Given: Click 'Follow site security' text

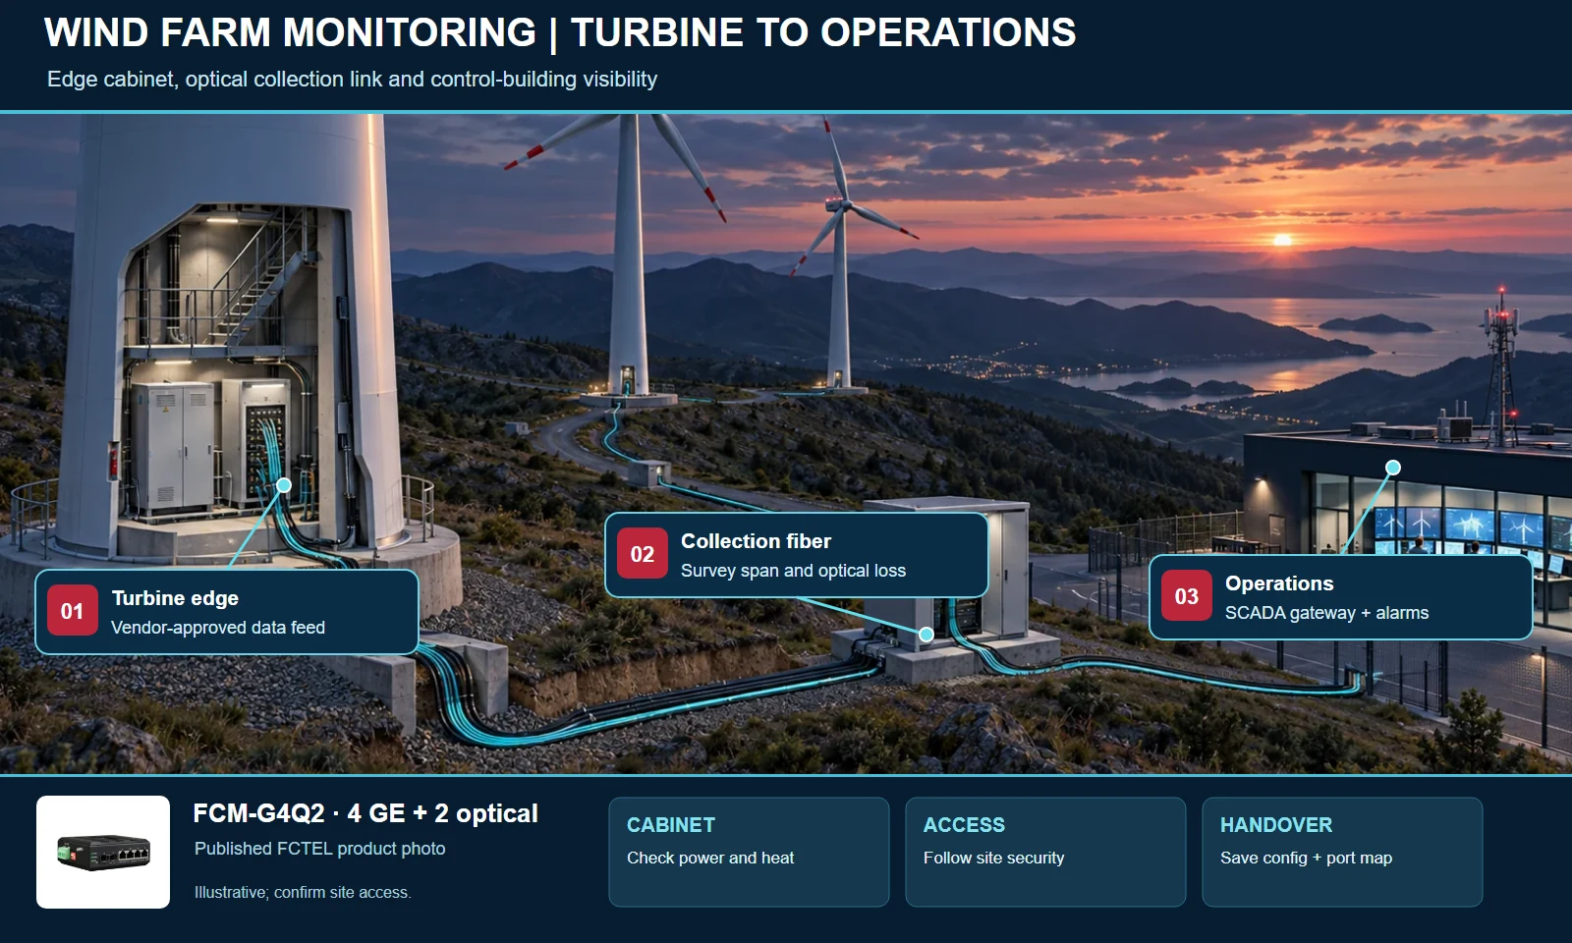Looking at the screenshot, I should pos(993,858).
